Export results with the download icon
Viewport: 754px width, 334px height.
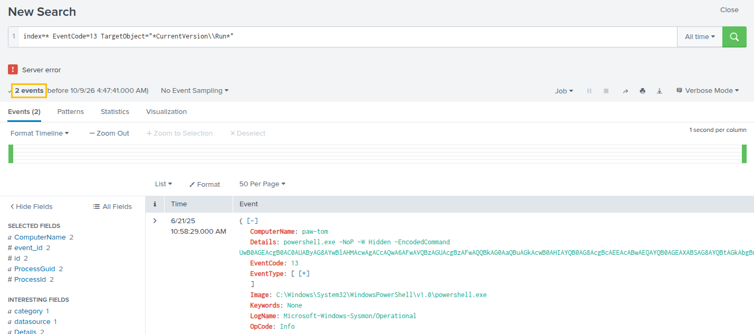click(659, 91)
